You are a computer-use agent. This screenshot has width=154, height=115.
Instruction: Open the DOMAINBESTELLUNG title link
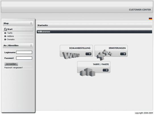(x=80, y=48)
